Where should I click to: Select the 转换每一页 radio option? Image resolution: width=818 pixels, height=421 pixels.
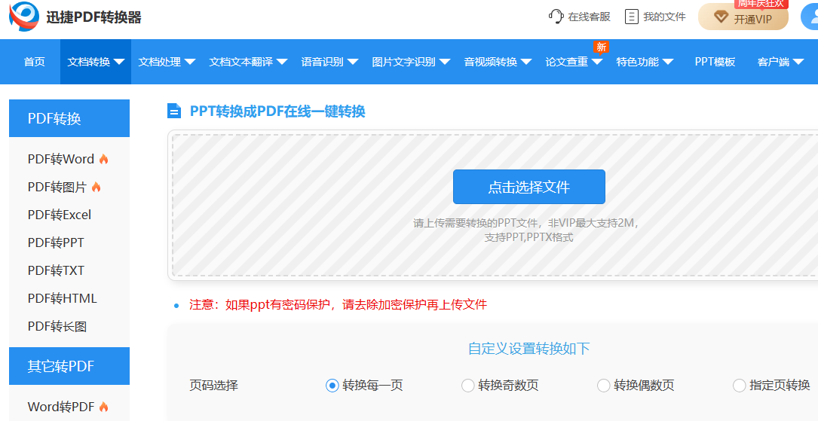pyautogui.click(x=332, y=386)
